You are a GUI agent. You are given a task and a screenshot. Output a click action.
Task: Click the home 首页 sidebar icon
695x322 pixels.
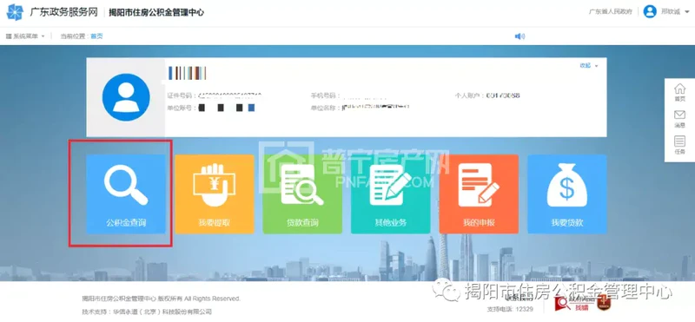679,92
